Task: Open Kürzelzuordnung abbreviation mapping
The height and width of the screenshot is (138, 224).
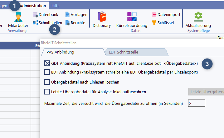Action: 132,19
